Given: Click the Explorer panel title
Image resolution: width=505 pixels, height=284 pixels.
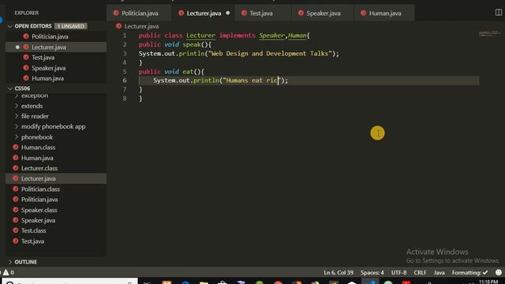Looking at the screenshot, I should [x=26, y=13].
